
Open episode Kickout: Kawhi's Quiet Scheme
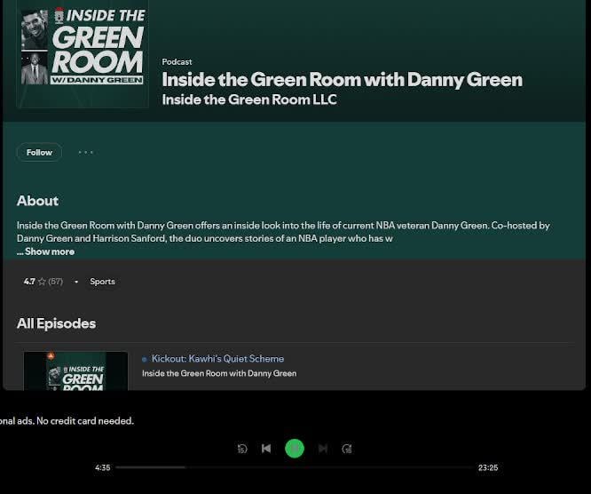[217, 359]
